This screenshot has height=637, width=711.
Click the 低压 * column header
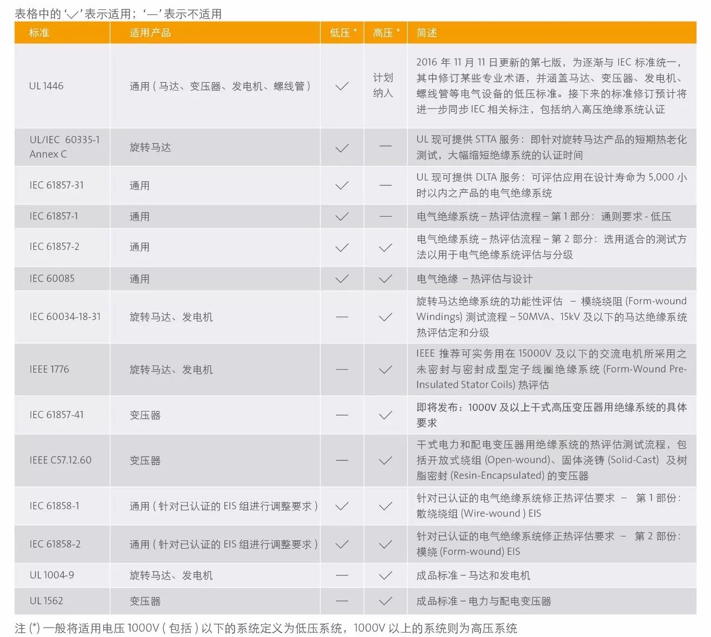(x=343, y=33)
